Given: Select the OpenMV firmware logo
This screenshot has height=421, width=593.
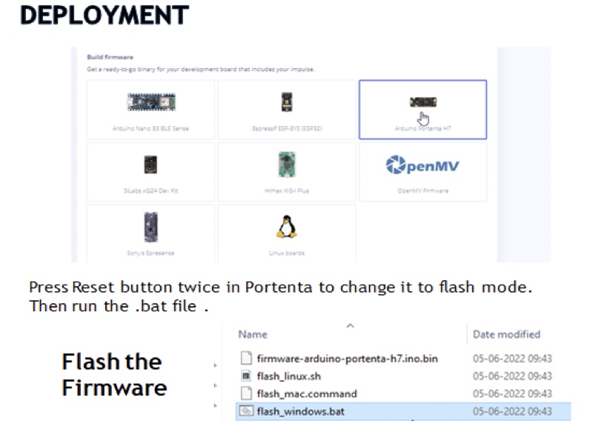Looking at the screenshot, I should 423,165.
